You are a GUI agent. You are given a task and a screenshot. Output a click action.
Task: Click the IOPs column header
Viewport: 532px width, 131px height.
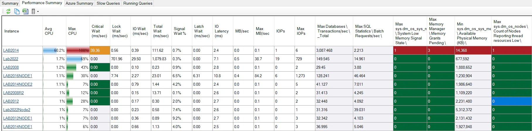pyautogui.click(x=284, y=31)
